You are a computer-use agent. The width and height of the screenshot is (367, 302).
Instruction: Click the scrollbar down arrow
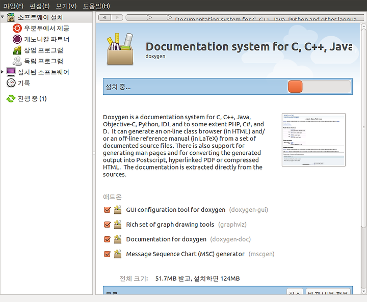(363, 291)
